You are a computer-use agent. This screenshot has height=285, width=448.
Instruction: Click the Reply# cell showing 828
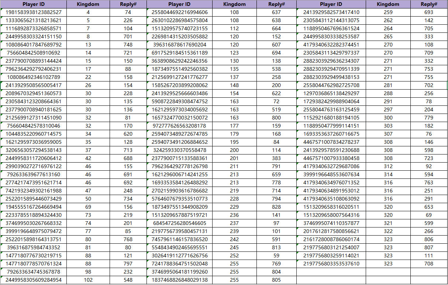click(x=276, y=207)
